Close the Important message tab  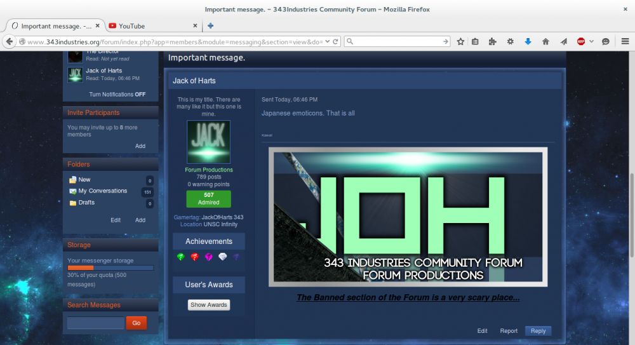coord(98,25)
